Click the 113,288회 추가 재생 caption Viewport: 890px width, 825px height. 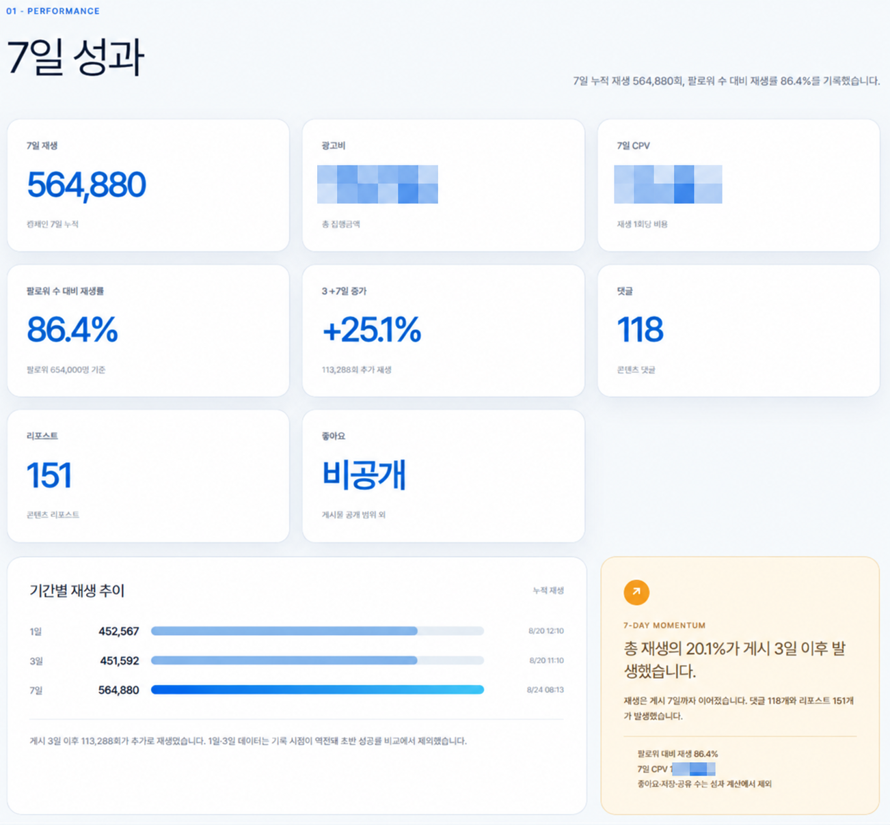tap(357, 369)
